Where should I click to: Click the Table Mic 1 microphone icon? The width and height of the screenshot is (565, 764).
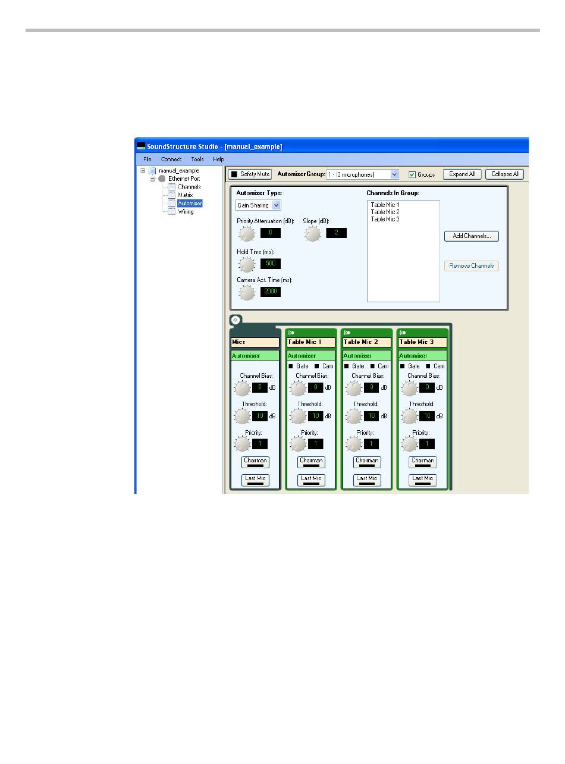292,333
